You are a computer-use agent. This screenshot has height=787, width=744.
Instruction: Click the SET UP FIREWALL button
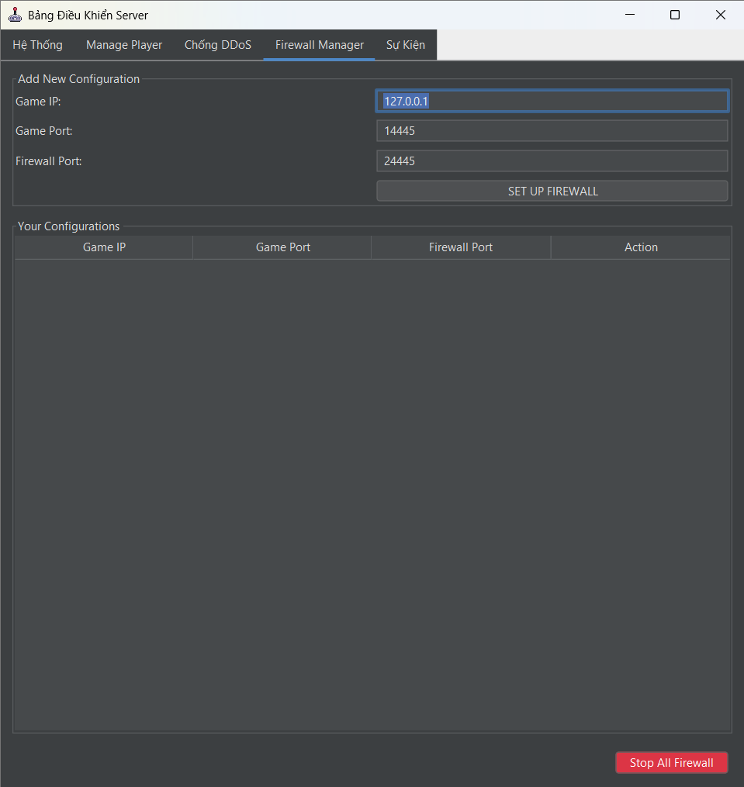point(552,192)
